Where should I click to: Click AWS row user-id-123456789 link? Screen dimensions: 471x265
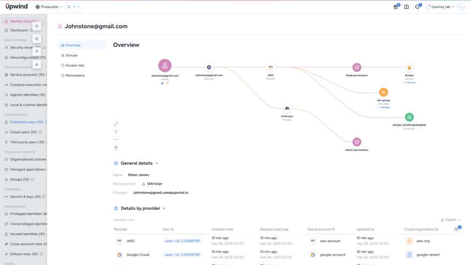(182, 241)
